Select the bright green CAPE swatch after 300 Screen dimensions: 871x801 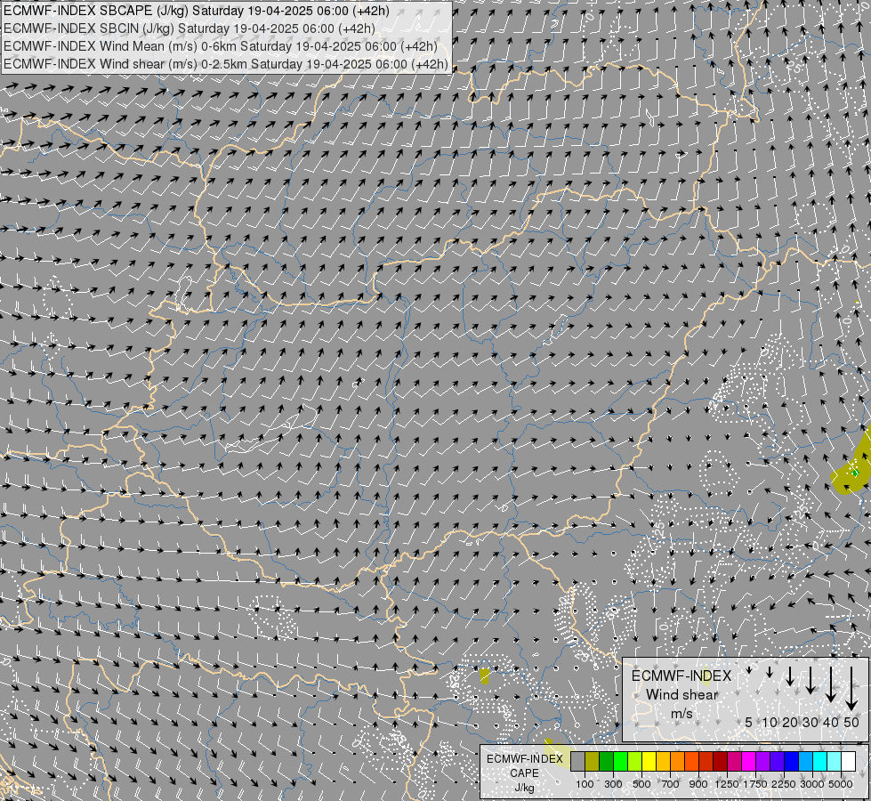click(x=620, y=762)
